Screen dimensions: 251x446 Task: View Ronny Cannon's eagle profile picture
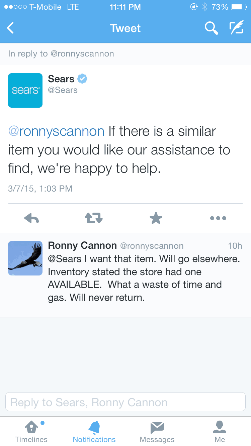pyautogui.click(x=25, y=258)
